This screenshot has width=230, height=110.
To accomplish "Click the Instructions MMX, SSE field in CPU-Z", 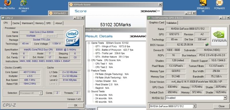I will tap(50, 61).
